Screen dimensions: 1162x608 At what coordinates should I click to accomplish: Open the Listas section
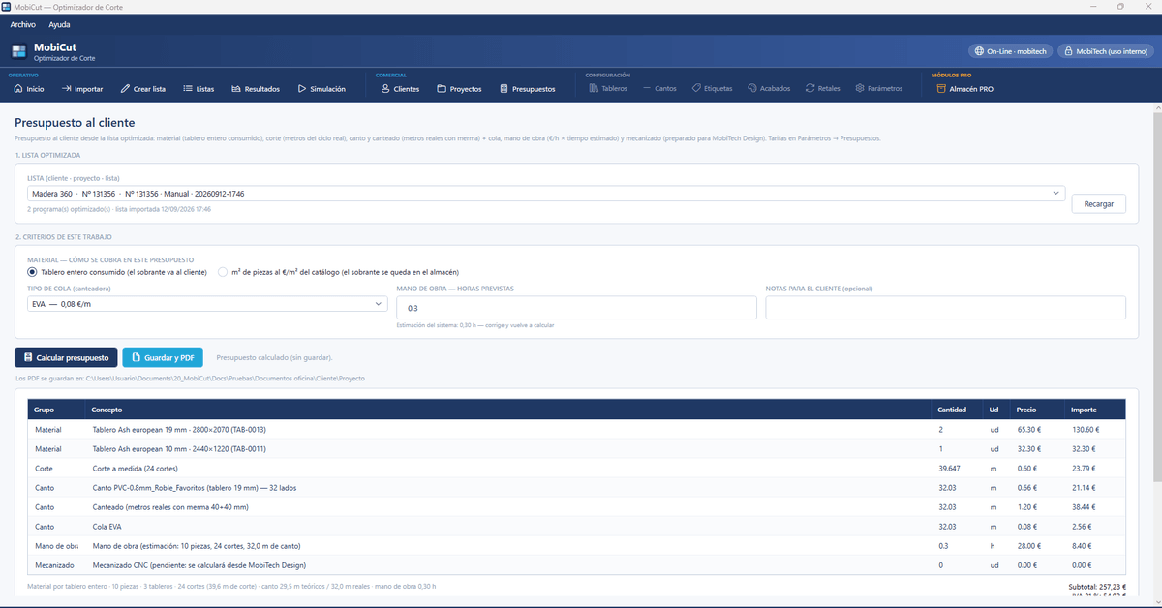(199, 88)
